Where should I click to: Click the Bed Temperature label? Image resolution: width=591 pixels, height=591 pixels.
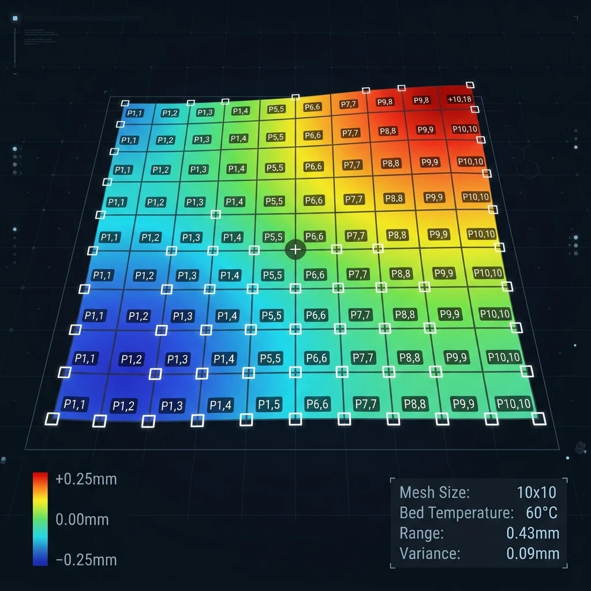(457, 513)
